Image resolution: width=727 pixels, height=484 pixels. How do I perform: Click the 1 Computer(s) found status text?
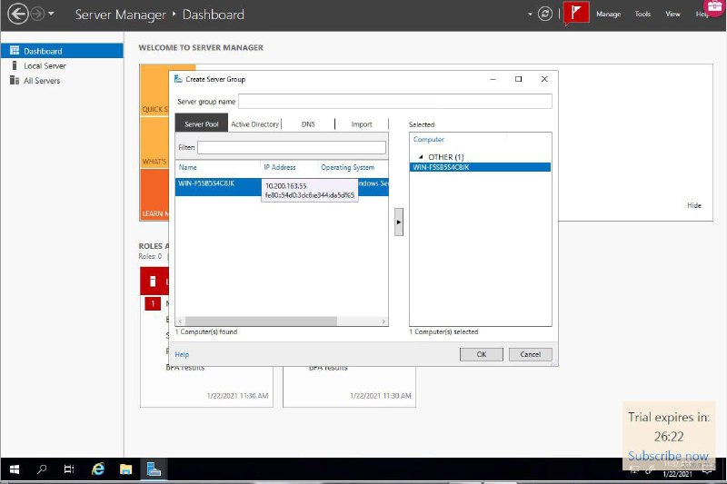pyautogui.click(x=206, y=331)
